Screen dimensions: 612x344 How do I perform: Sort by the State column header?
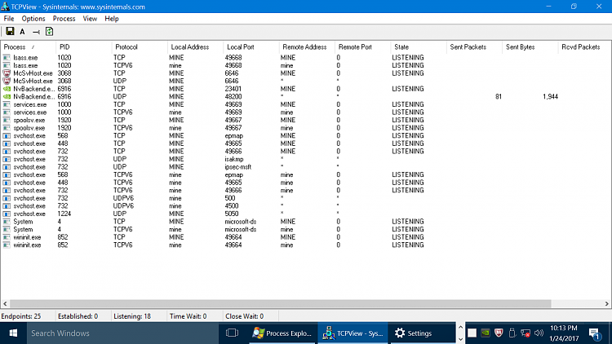(419, 47)
